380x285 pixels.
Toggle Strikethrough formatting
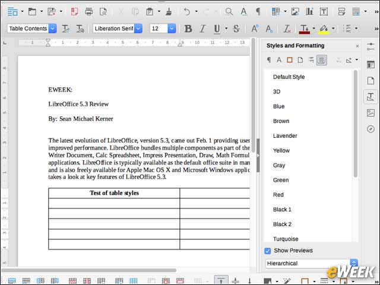tap(236, 28)
